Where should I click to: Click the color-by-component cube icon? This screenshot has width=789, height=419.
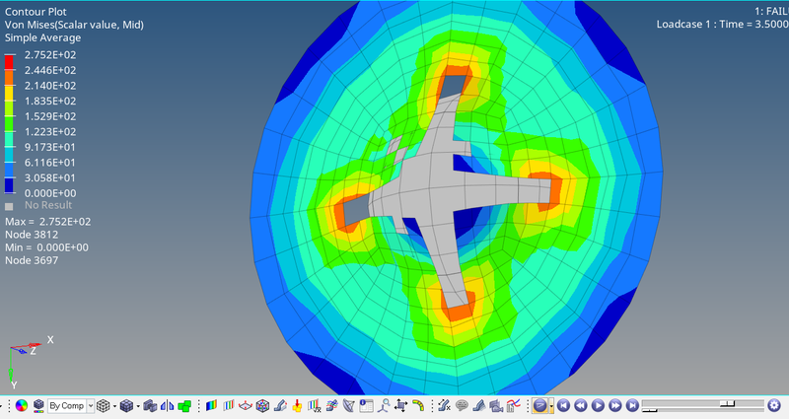point(38,406)
